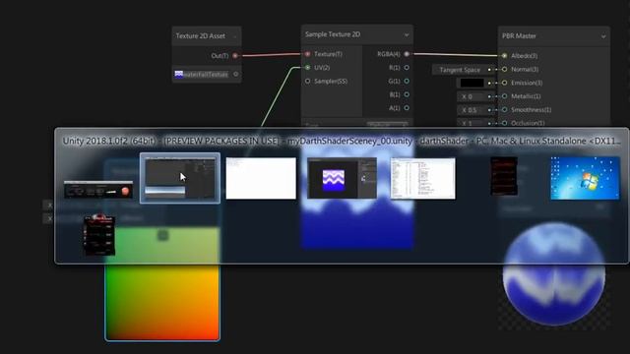Screen dimensions: 630x354
Task: Switch to the small dark window with red circle
Action: [x=98, y=190]
